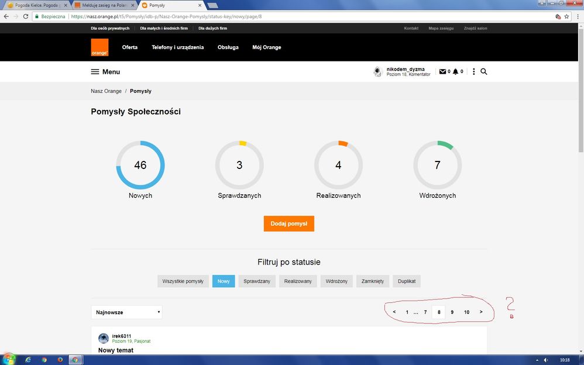This screenshot has width=584, height=365.
Task: Click the Orange logo in header
Action: [x=99, y=47]
